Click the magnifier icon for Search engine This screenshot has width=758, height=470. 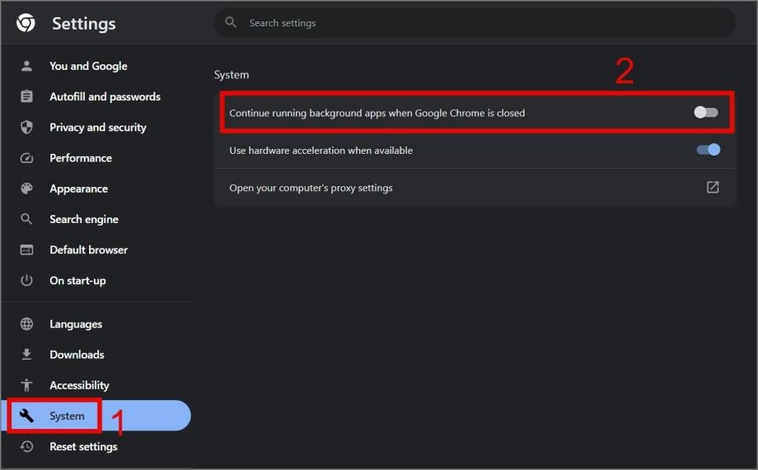(x=26, y=219)
